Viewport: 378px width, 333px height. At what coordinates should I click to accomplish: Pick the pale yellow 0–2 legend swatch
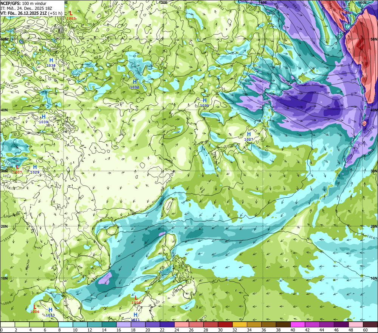point(8,324)
